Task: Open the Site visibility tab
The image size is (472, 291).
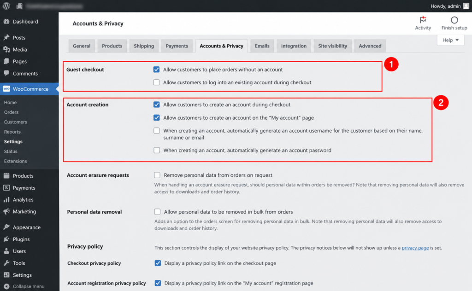Action: (x=333, y=46)
